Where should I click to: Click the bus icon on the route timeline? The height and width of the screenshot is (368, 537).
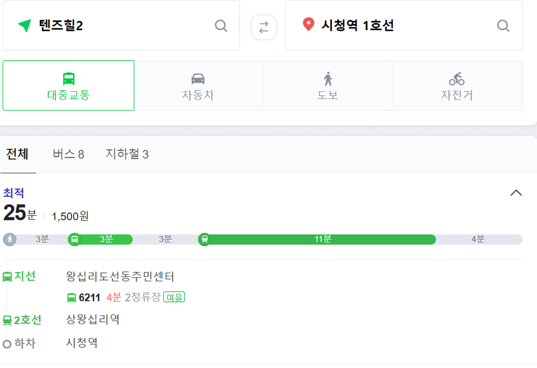coord(75,239)
